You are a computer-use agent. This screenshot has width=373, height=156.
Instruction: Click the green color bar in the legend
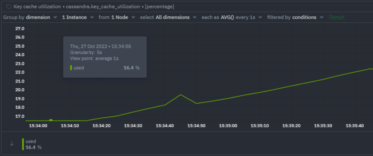click(23, 144)
